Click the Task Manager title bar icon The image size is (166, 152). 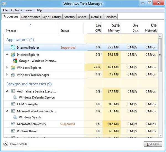click(4, 4)
